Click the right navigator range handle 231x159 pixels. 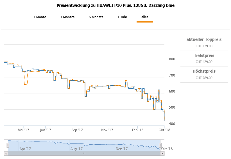click(x=160, y=145)
